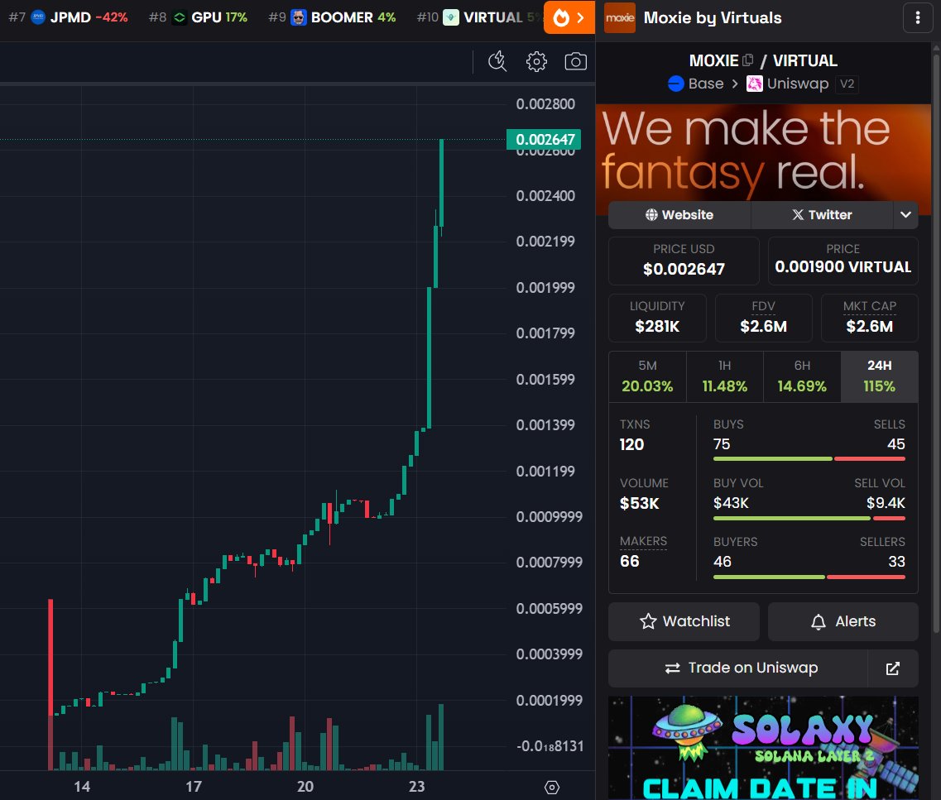Click the LIQUIDITY $281K box
Screen dimensions: 941x800
(657, 318)
